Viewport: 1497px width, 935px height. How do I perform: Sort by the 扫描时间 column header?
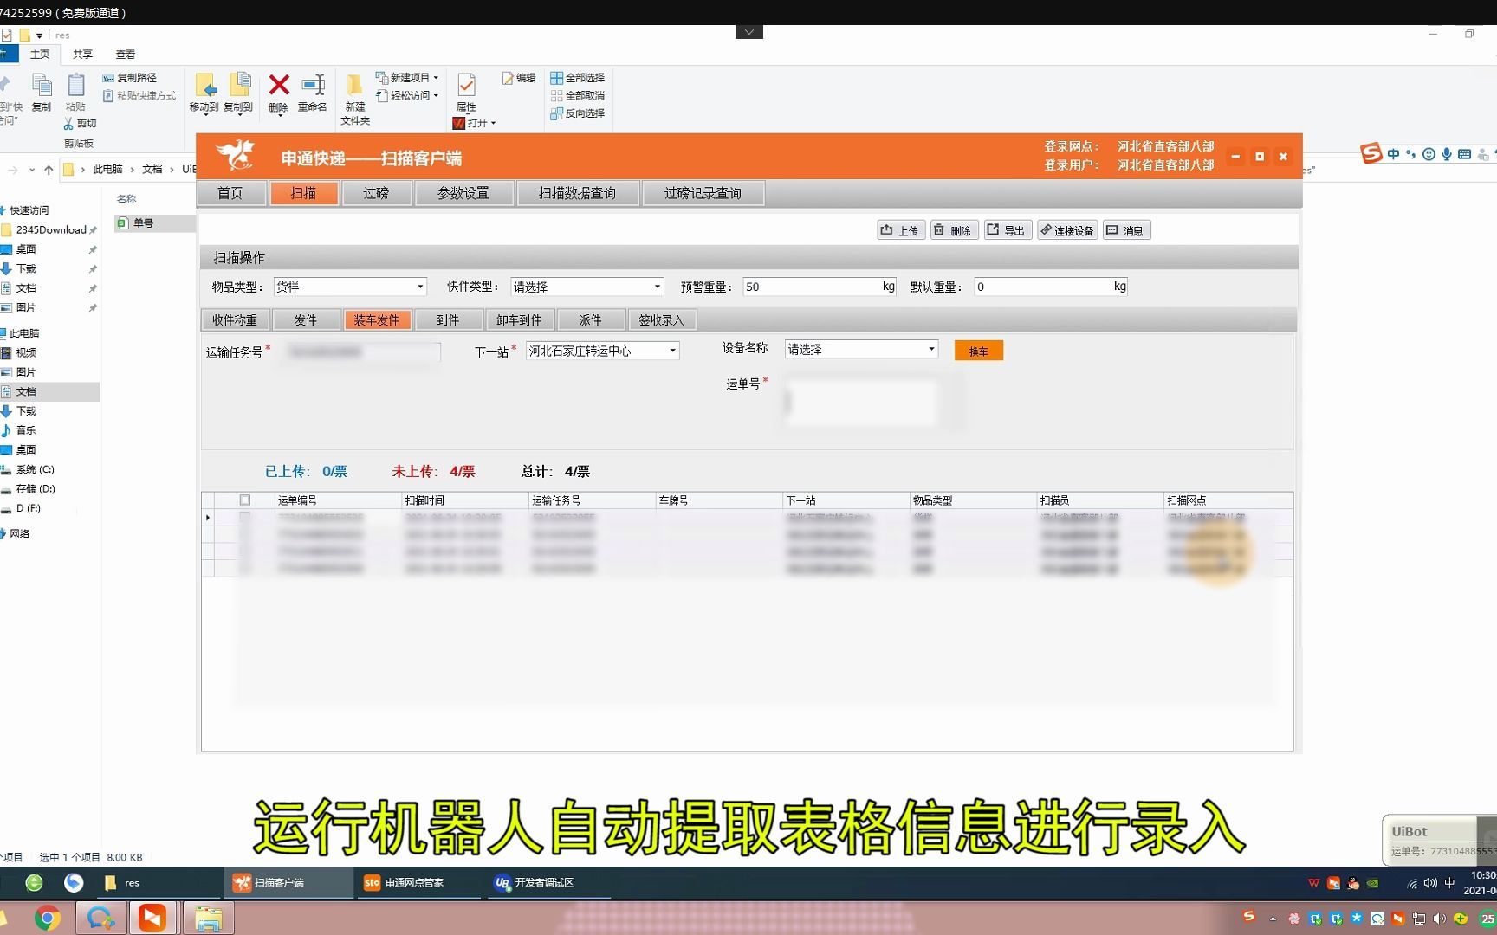pyautogui.click(x=465, y=500)
